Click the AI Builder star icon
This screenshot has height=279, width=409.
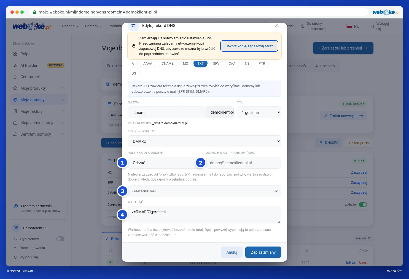coord(15,65)
